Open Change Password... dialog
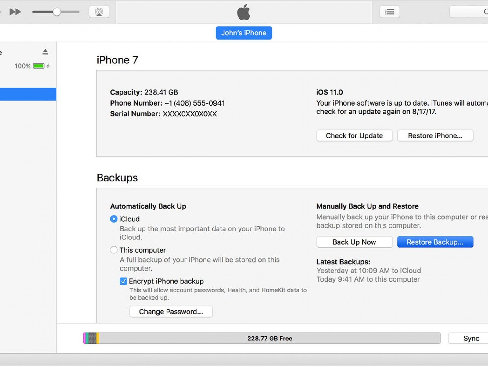 point(171,312)
